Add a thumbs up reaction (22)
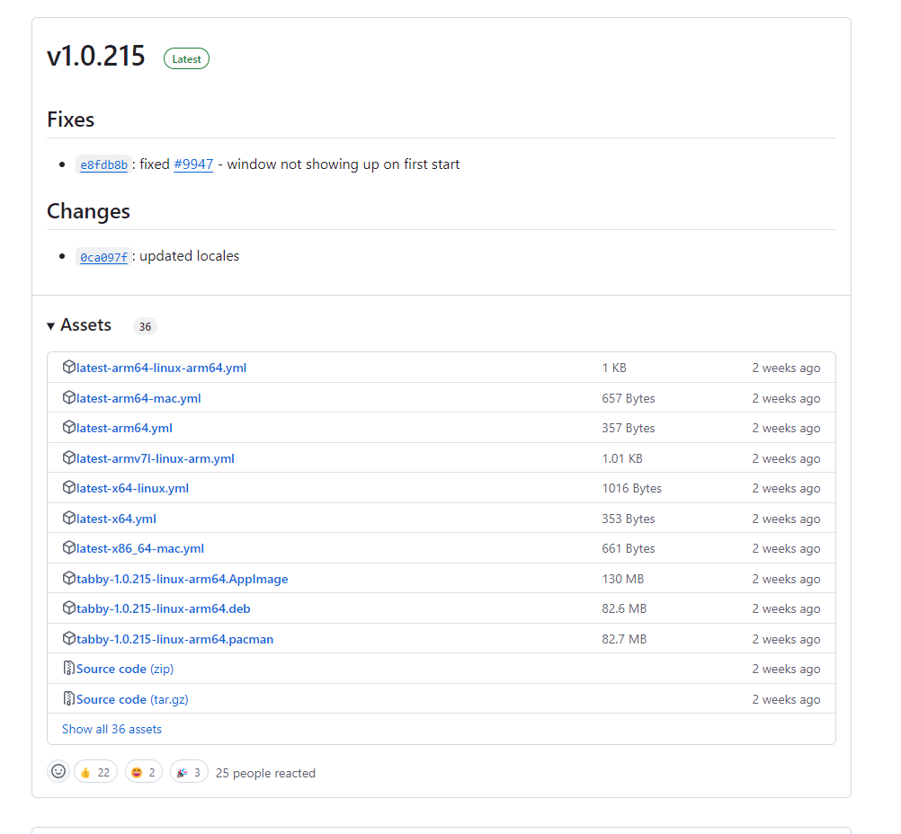The image size is (901, 834). pos(95,773)
